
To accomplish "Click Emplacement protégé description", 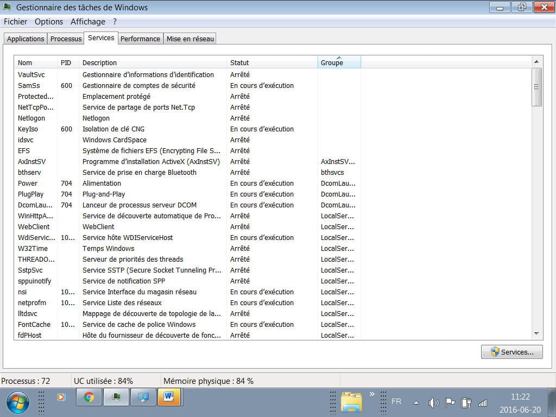I will click(116, 97).
